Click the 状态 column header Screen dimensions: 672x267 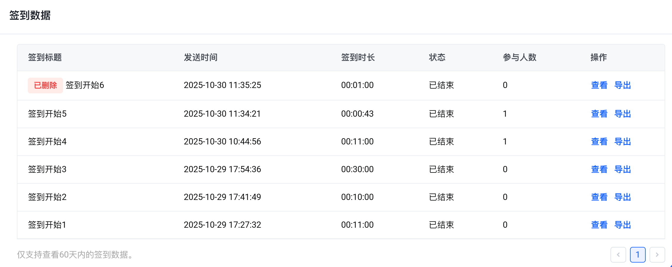pyautogui.click(x=437, y=57)
